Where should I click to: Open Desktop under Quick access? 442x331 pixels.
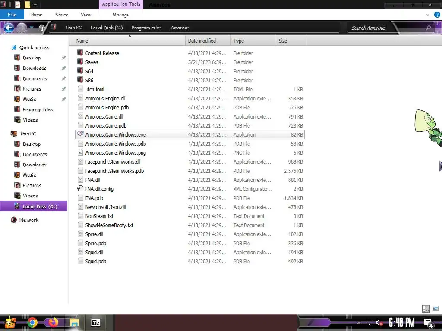pyautogui.click(x=32, y=58)
